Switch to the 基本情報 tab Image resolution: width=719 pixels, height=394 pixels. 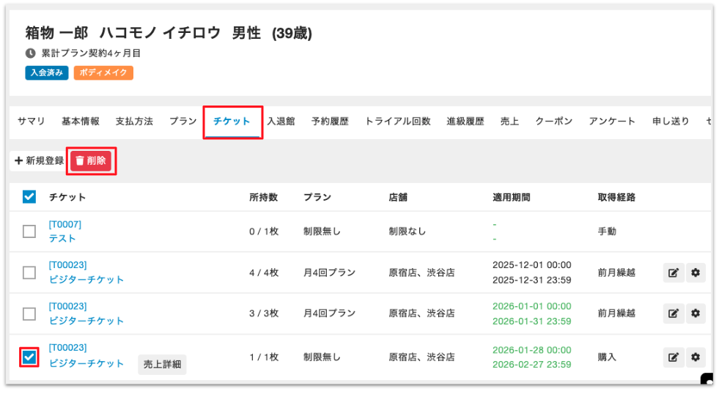click(x=81, y=122)
